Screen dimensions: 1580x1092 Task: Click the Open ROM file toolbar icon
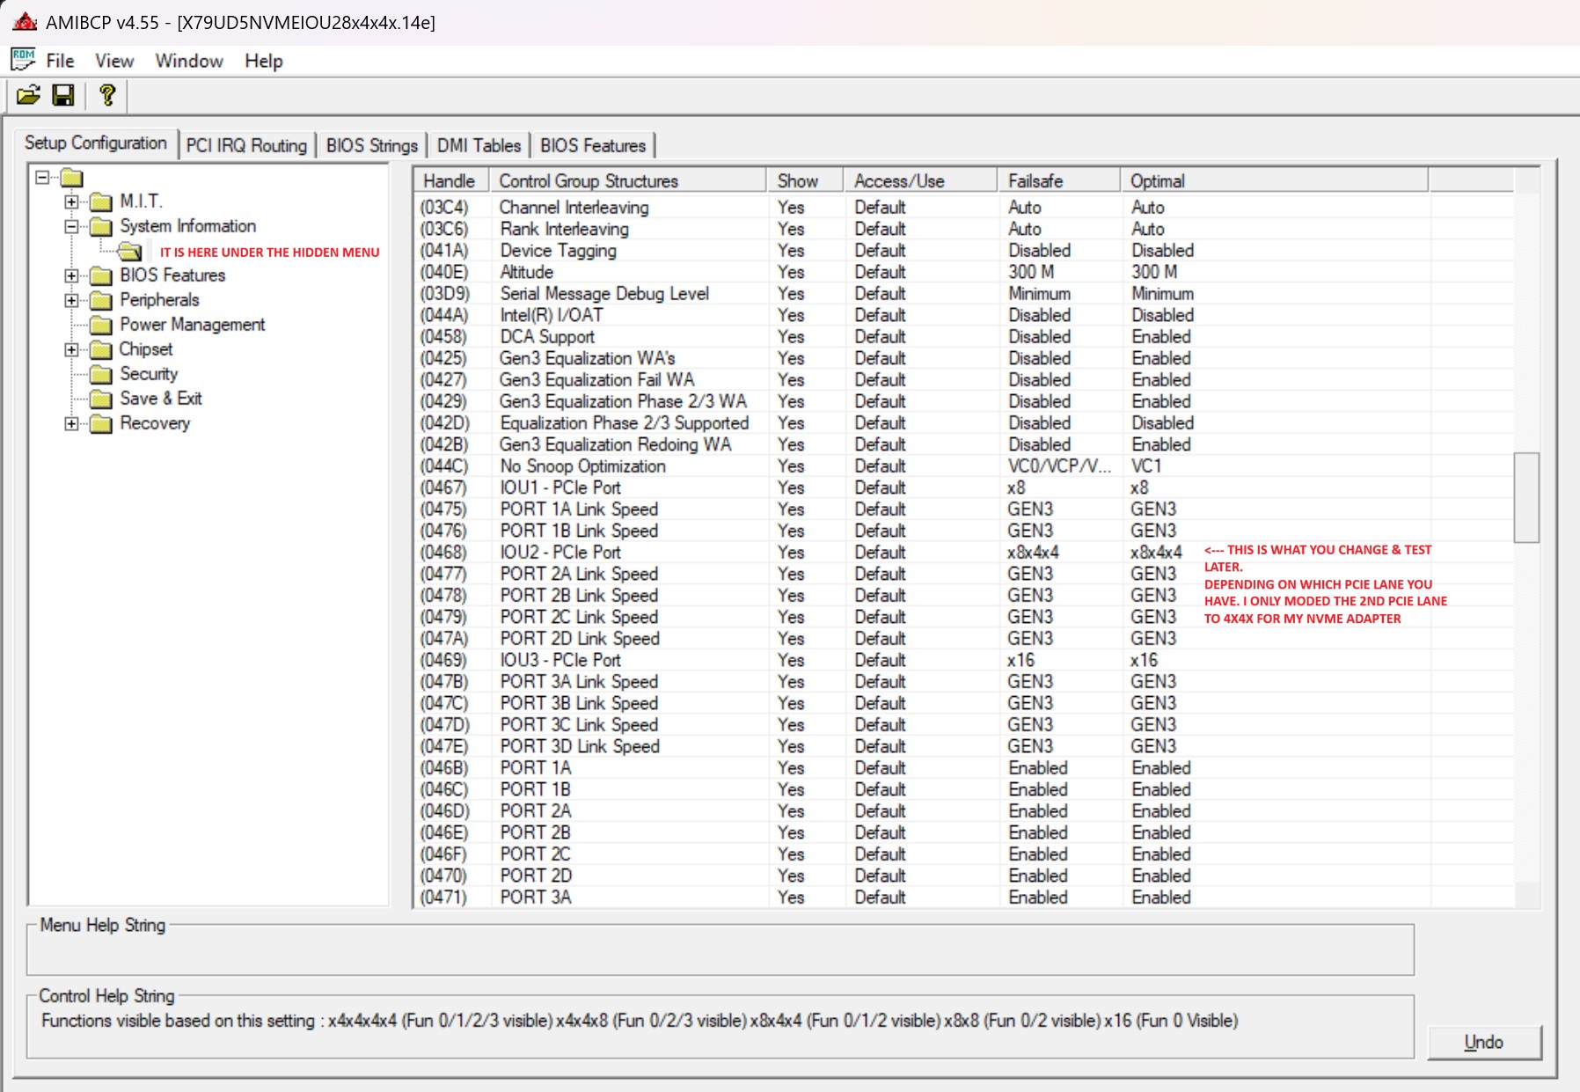pos(28,95)
